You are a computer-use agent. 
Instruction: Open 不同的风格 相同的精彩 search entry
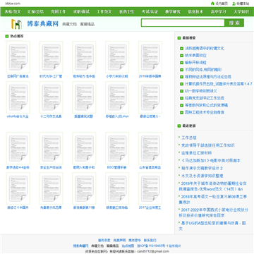pyautogui.click(x=203, y=70)
